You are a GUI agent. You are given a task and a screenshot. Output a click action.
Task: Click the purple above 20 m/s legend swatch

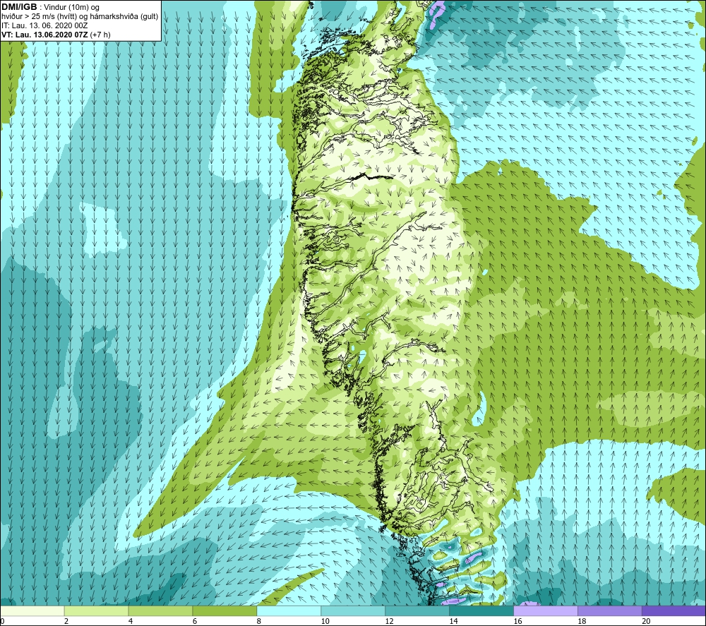click(674, 610)
